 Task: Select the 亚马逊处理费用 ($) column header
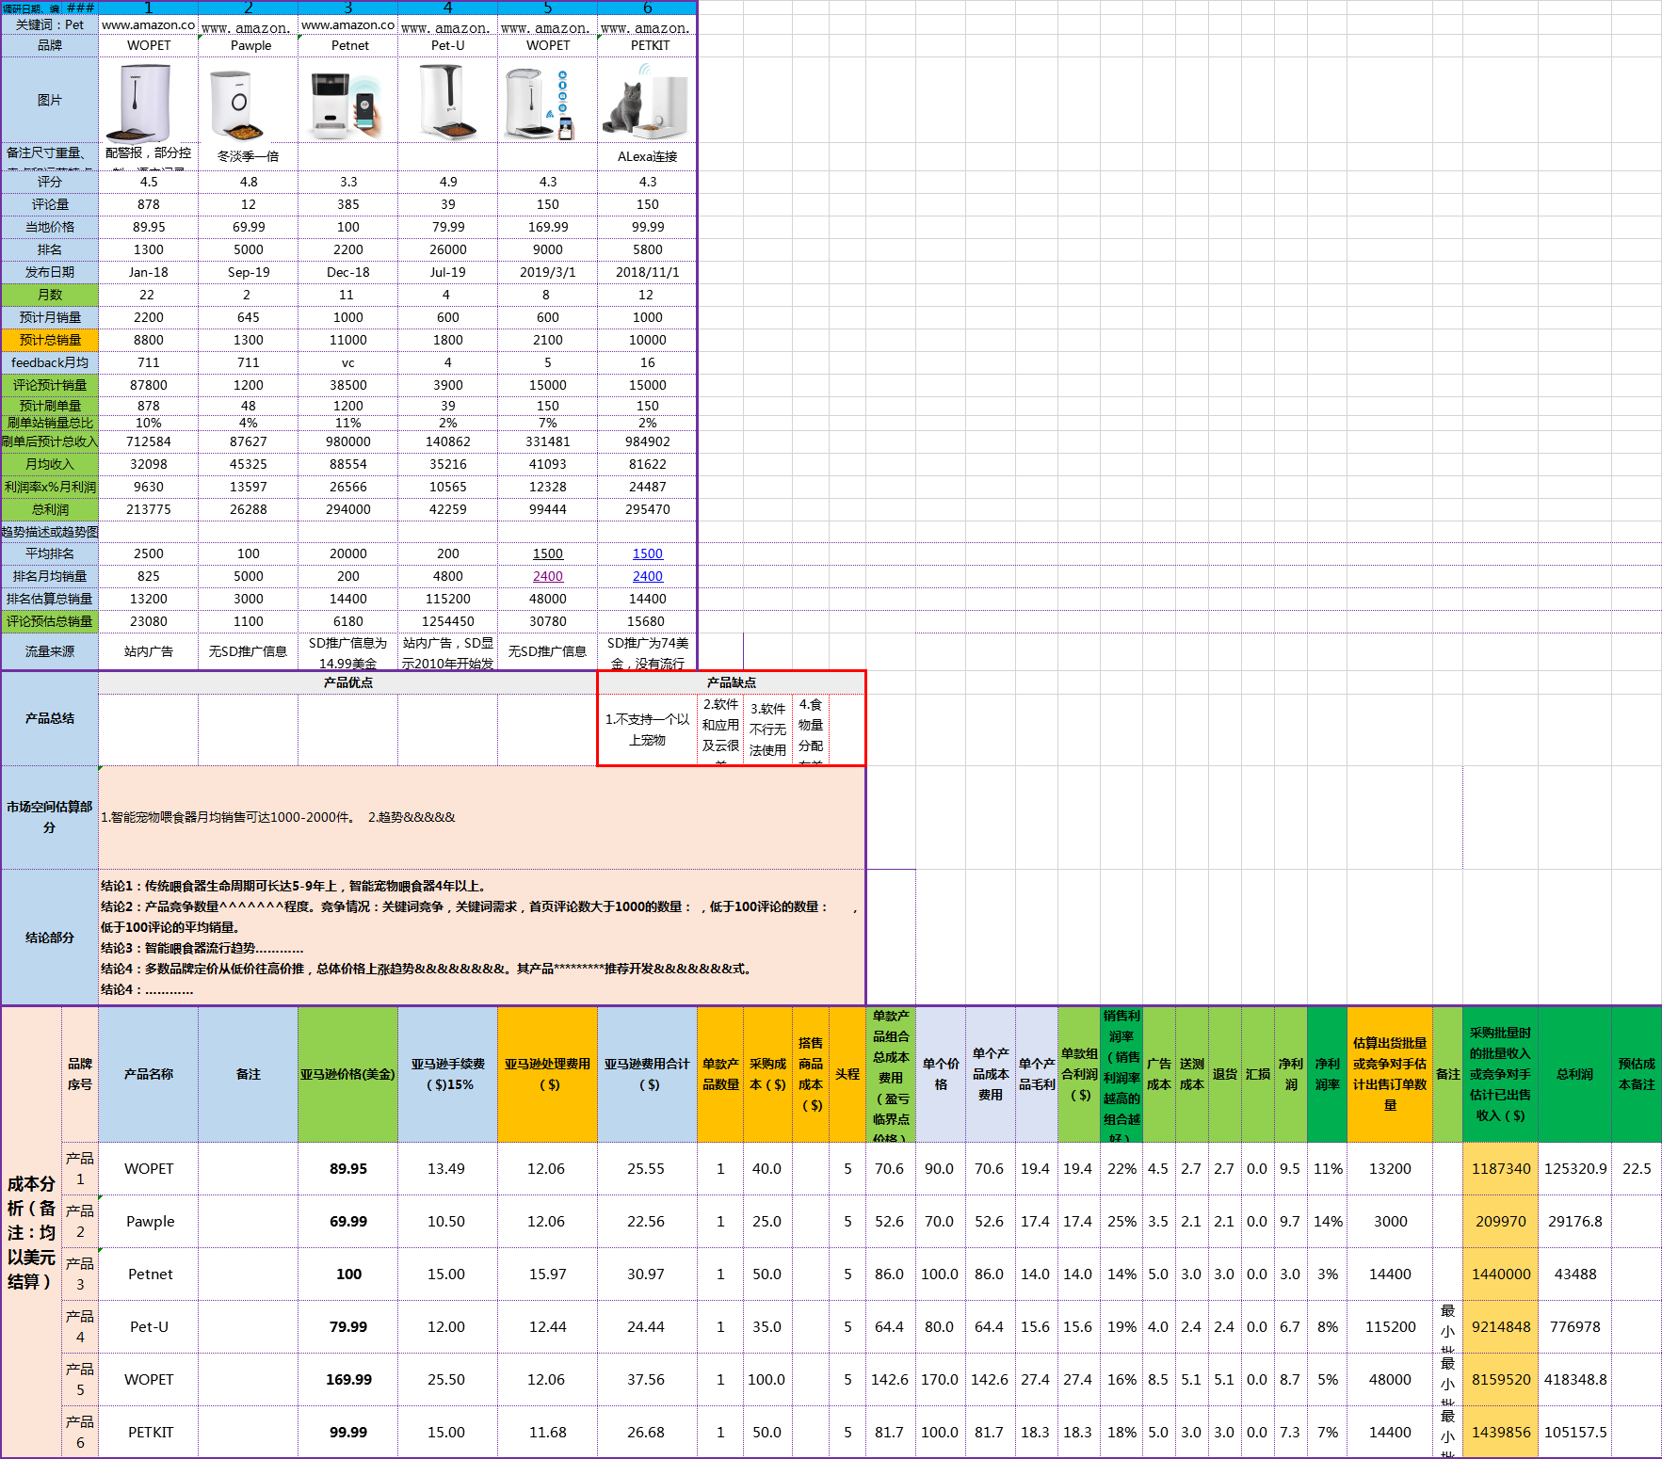(x=547, y=1074)
